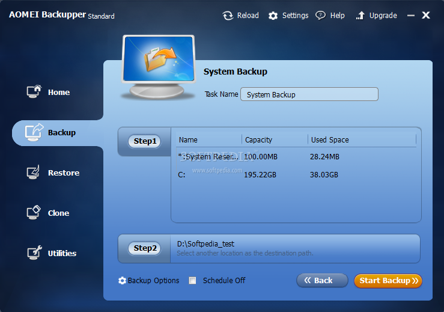Image resolution: width=444 pixels, height=312 pixels.
Task: Click Upgrade in the top bar
Action: pyautogui.click(x=383, y=15)
